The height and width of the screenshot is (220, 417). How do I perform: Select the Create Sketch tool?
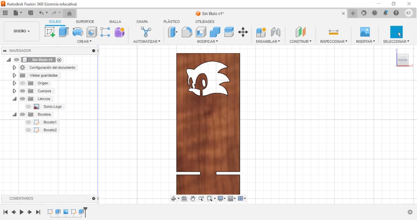(x=50, y=32)
